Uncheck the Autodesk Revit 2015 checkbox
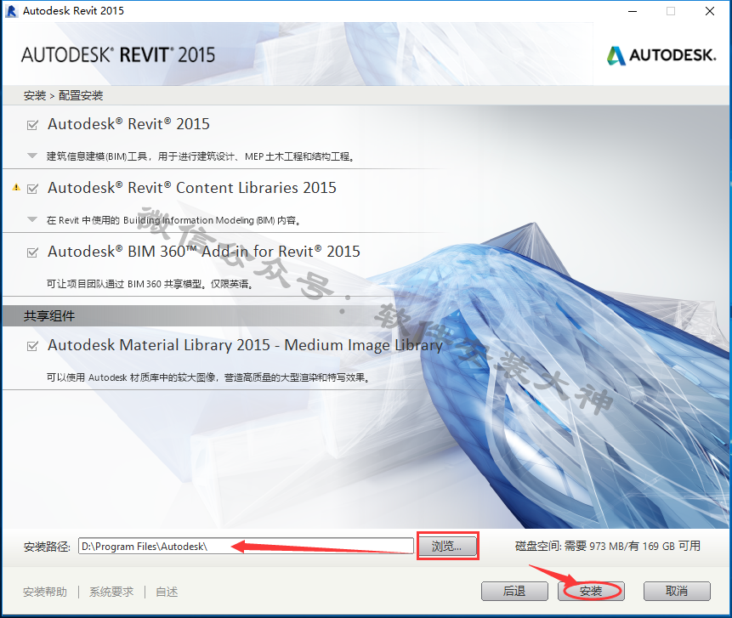 click(32, 125)
